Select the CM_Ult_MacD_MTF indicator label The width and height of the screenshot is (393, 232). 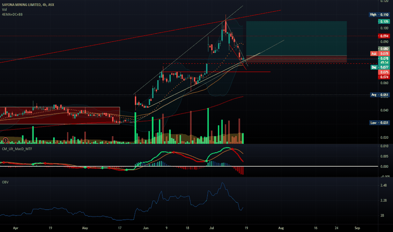(x=17, y=149)
